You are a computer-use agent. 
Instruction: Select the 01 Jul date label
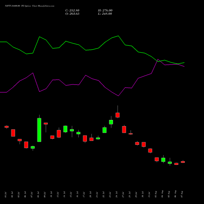click(x=6, y=195)
